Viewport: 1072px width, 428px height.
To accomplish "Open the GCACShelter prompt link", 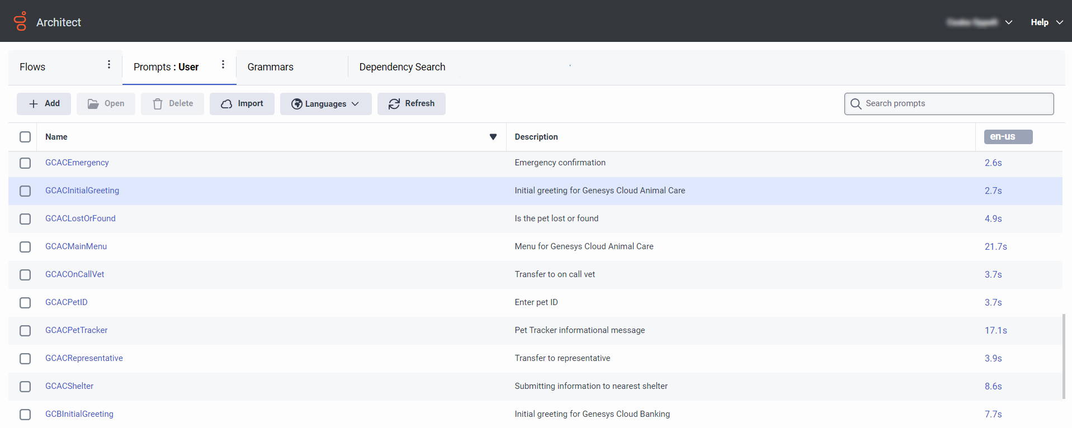I will tap(69, 386).
